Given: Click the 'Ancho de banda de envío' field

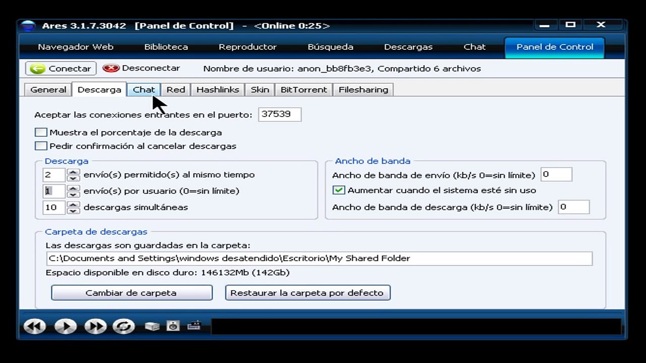Looking at the screenshot, I should pos(556,174).
